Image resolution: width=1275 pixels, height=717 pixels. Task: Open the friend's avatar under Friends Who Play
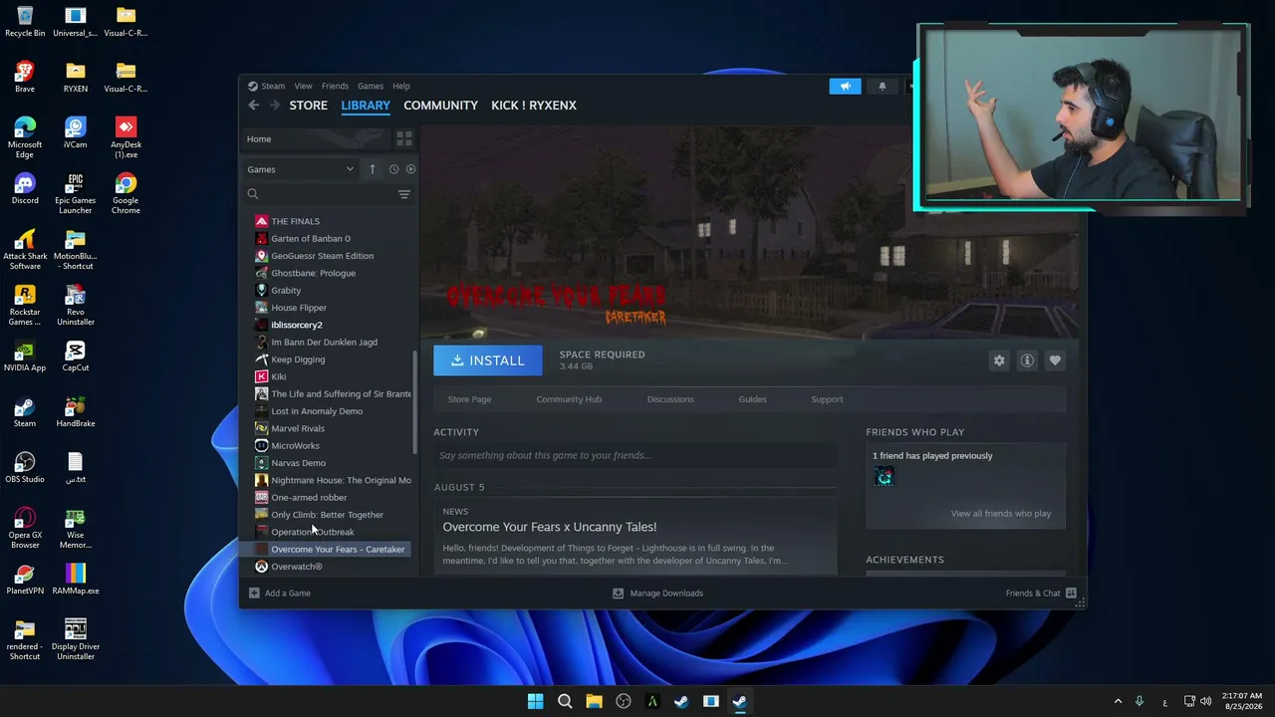tap(884, 477)
